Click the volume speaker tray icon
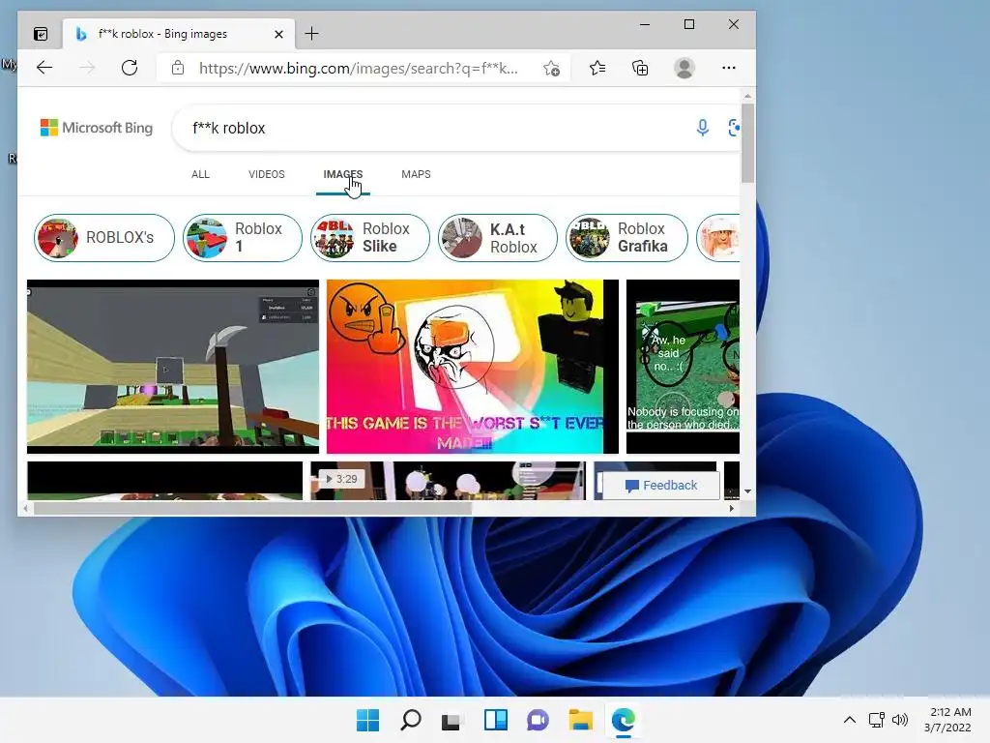The height and width of the screenshot is (743, 990). pyautogui.click(x=900, y=720)
